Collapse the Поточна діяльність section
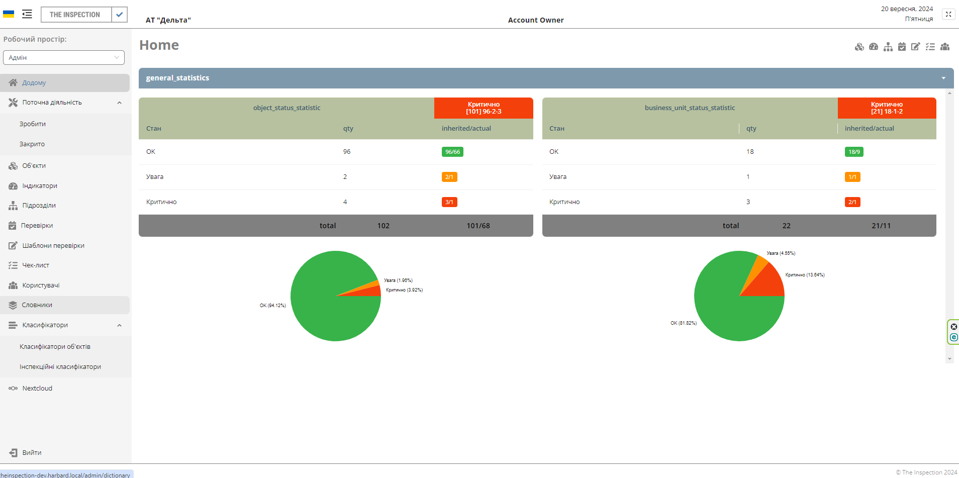 tap(119, 103)
